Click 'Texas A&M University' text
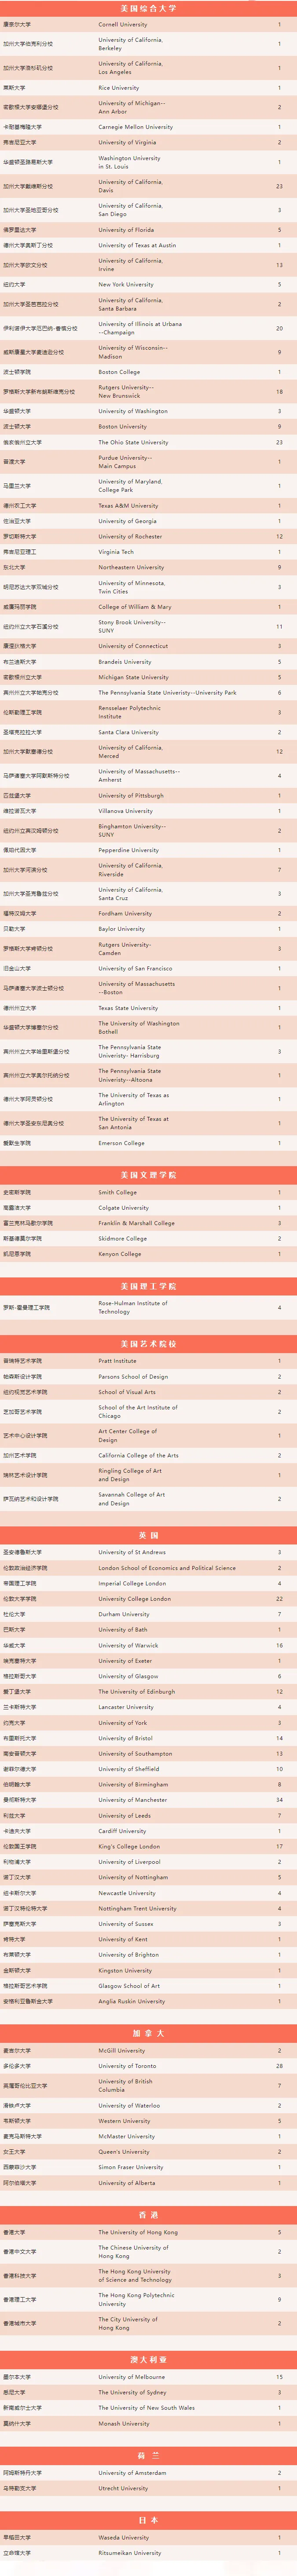This screenshot has width=297, height=2576. tap(128, 506)
